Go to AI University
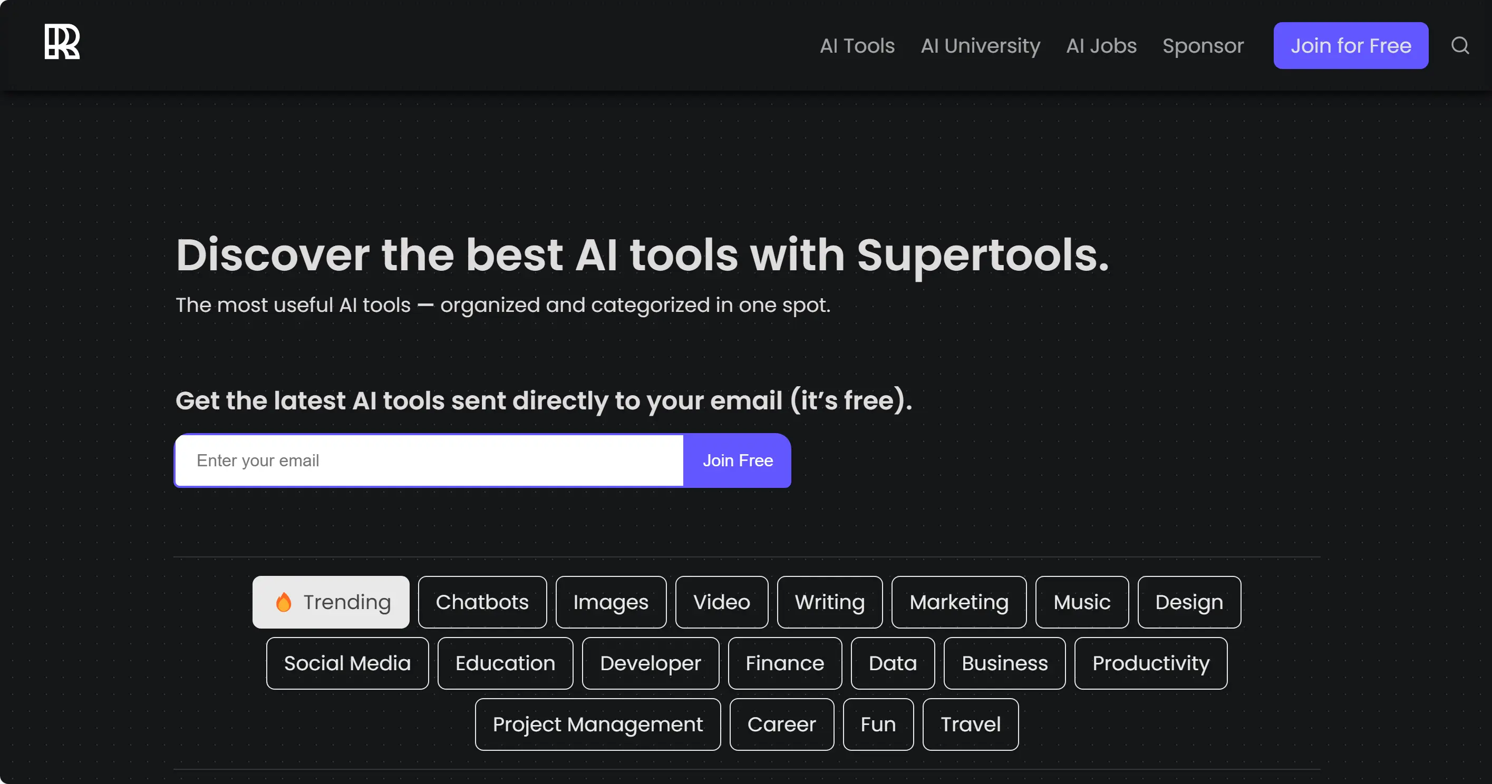1492x784 pixels. (x=981, y=46)
